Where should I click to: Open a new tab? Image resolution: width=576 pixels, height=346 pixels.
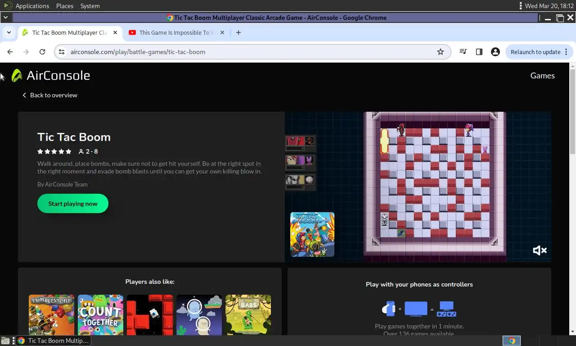pos(238,32)
